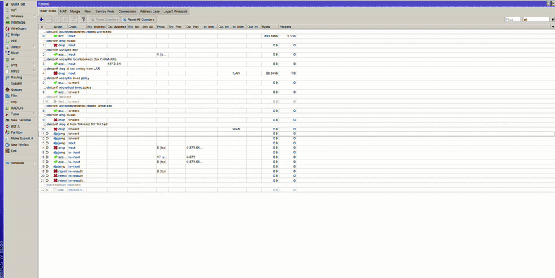Screen dimensions: 555x278
Task: Expand the MPLS submenu arrow
Action: 34,71
